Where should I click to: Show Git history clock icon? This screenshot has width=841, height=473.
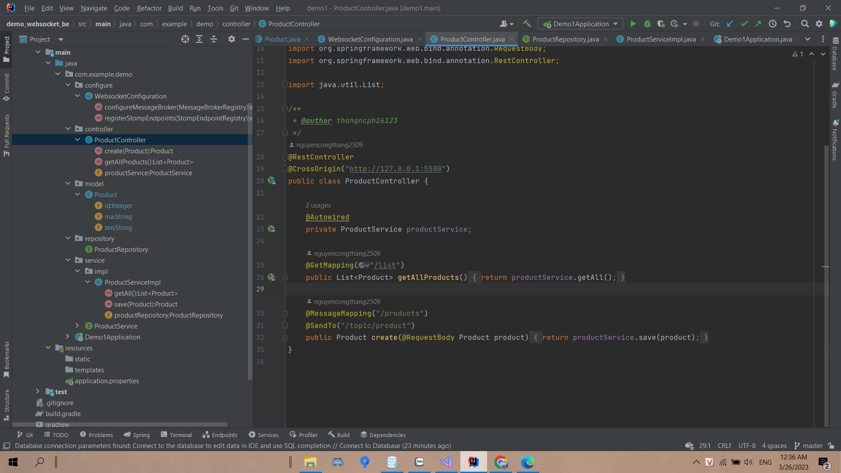point(773,24)
